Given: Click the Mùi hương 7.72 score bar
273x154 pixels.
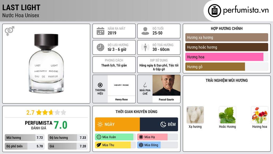Looking at the screenshot, I should [x=25, y=138].
